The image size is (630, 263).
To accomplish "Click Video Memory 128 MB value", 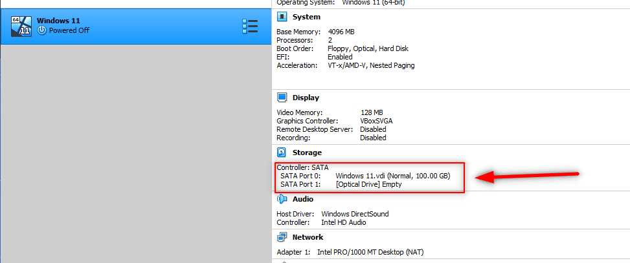I will pos(372,112).
